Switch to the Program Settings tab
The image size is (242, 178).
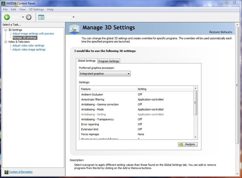[x=109, y=61]
